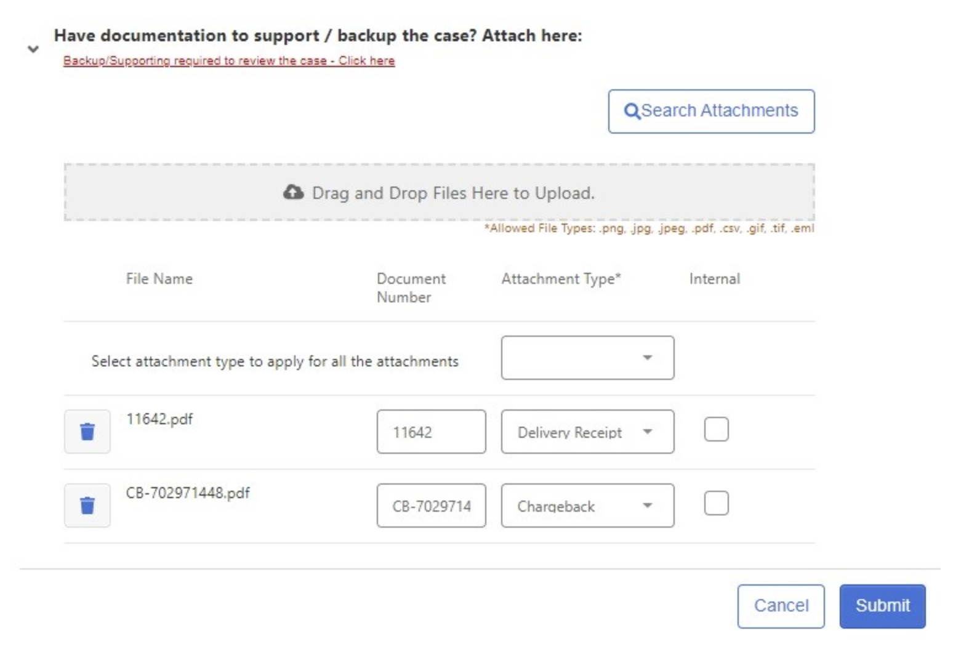
Task: Open the apply-to-all attachment type dropdown
Action: point(587,358)
